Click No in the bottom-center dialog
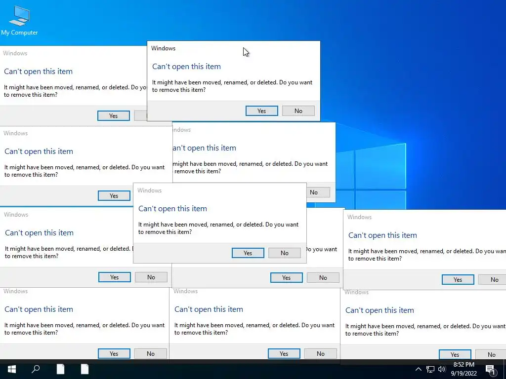 [320, 353]
